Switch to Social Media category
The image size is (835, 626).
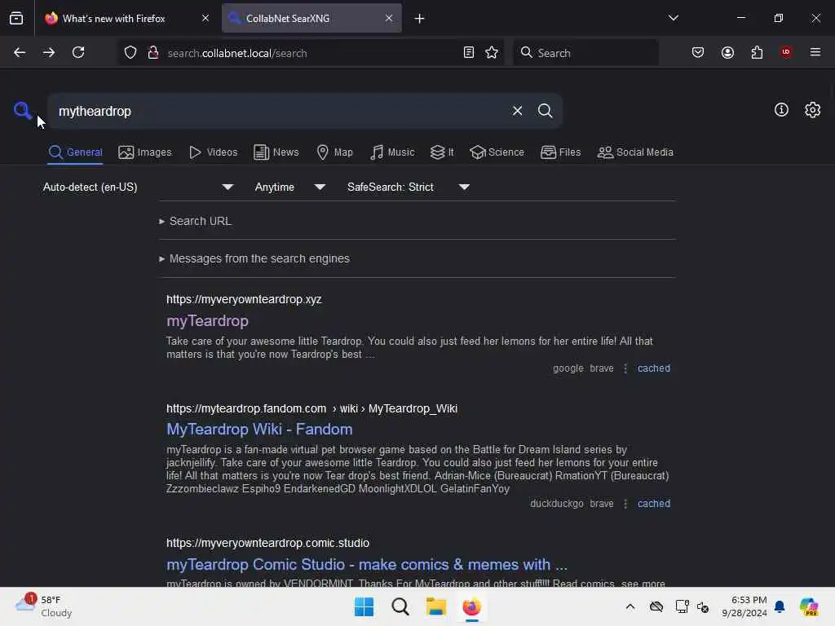coord(635,152)
